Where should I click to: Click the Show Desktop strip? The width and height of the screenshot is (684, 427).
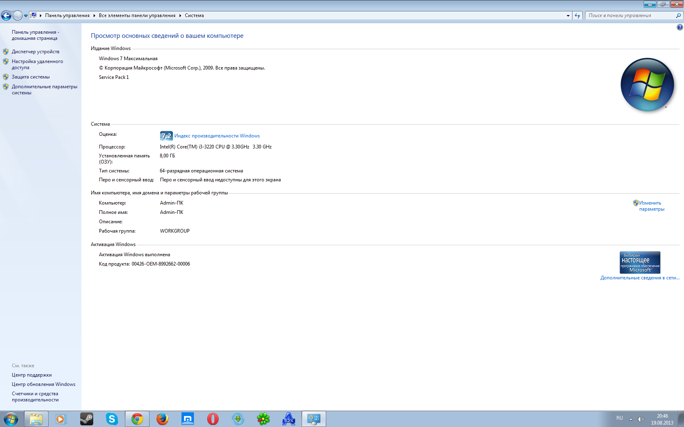click(681, 419)
